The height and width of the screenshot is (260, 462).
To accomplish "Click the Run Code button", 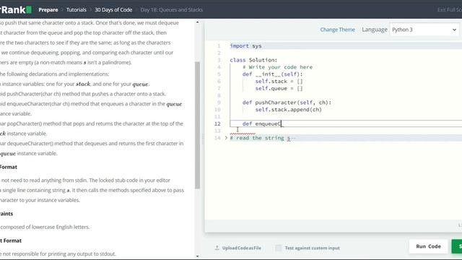I will click(428, 246).
